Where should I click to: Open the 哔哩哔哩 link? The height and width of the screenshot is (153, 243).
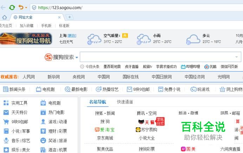[190, 67]
